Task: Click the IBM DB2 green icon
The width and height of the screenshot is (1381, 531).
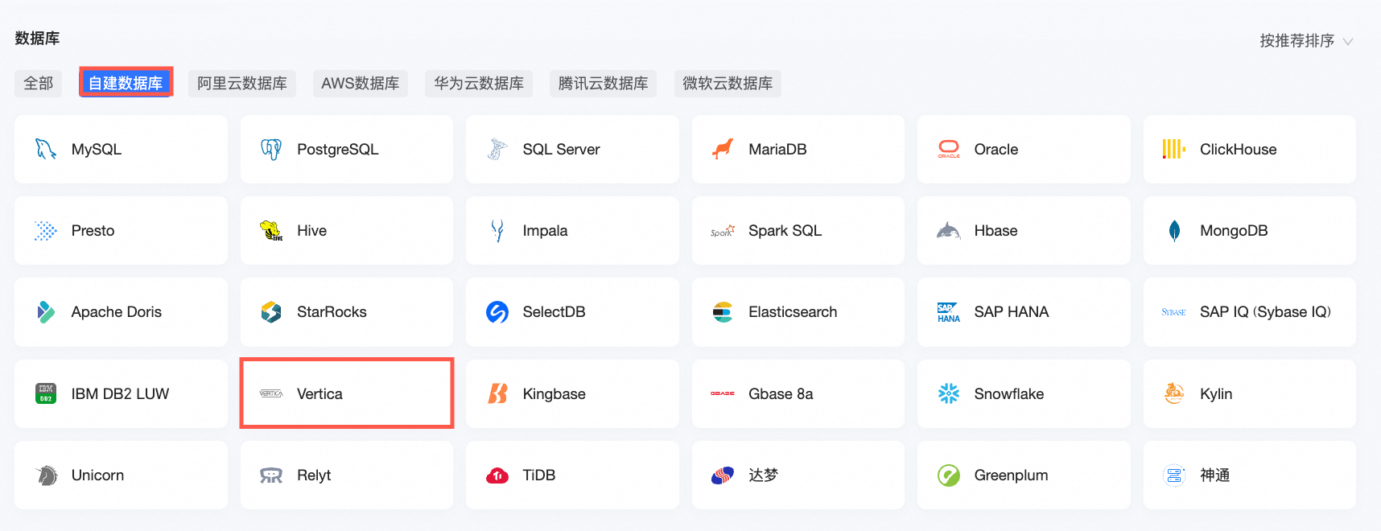Action: (x=46, y=393)
